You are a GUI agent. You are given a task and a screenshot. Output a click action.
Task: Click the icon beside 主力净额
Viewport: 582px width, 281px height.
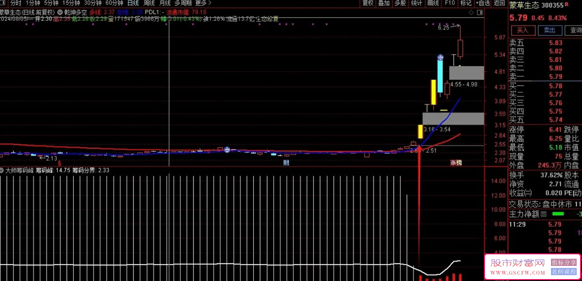(543, 214)
